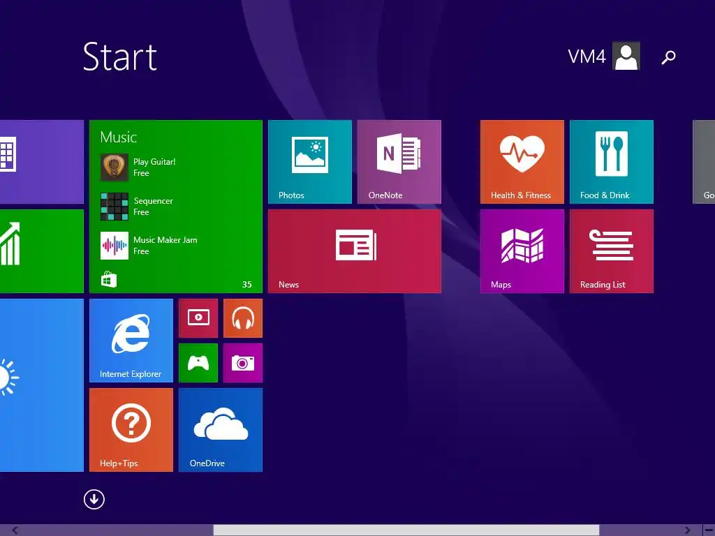Click the zoom-out minus button in bottom corner
Screen dimensions: 715x536
click(x=709, y=530)
